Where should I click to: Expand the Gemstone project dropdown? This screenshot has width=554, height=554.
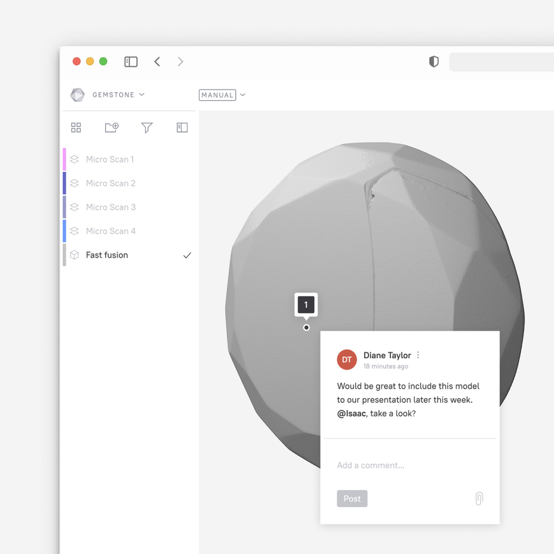142,94
